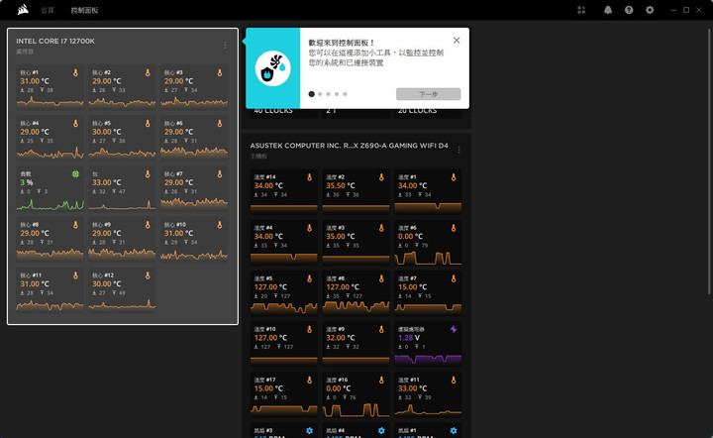Open the help question mark icon
713x438 pixels.
629,10
